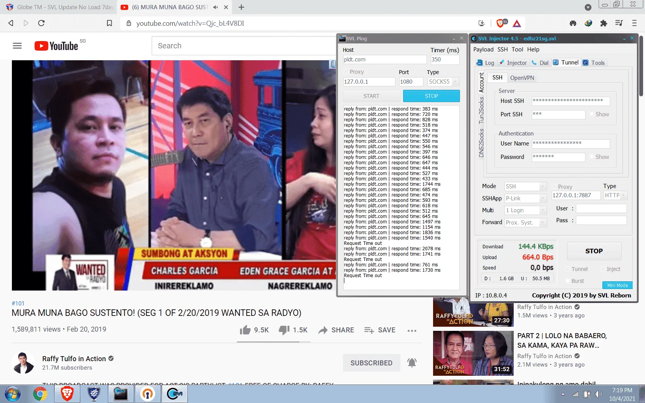Open the media playlist icon in browser toolbar
Image resolution: width=645 pixels, height=403 pixels.
pyautogui.click(x=619, y=23)
